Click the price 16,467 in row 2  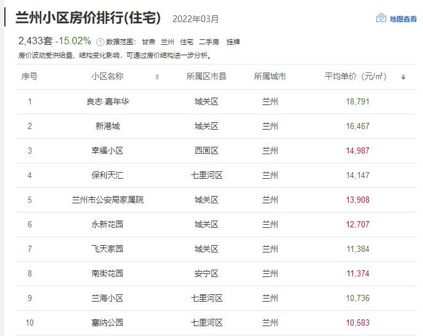[358, 126]
